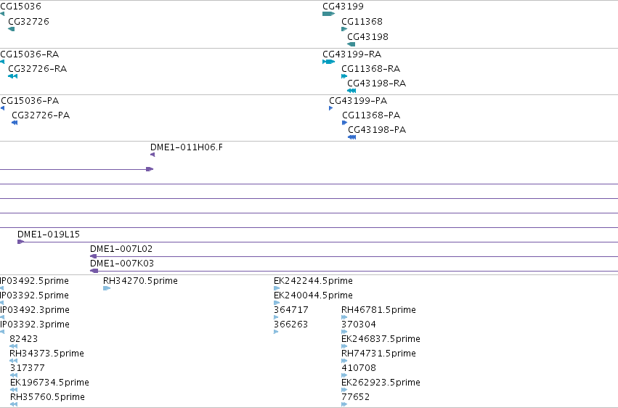618x408 pixels.
Task: Click EST 370304 label
Action: 359,325
